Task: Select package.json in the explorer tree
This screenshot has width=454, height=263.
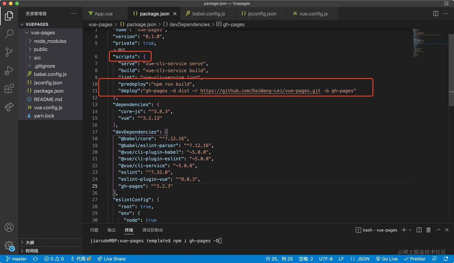Action: [x=50, y=91]
